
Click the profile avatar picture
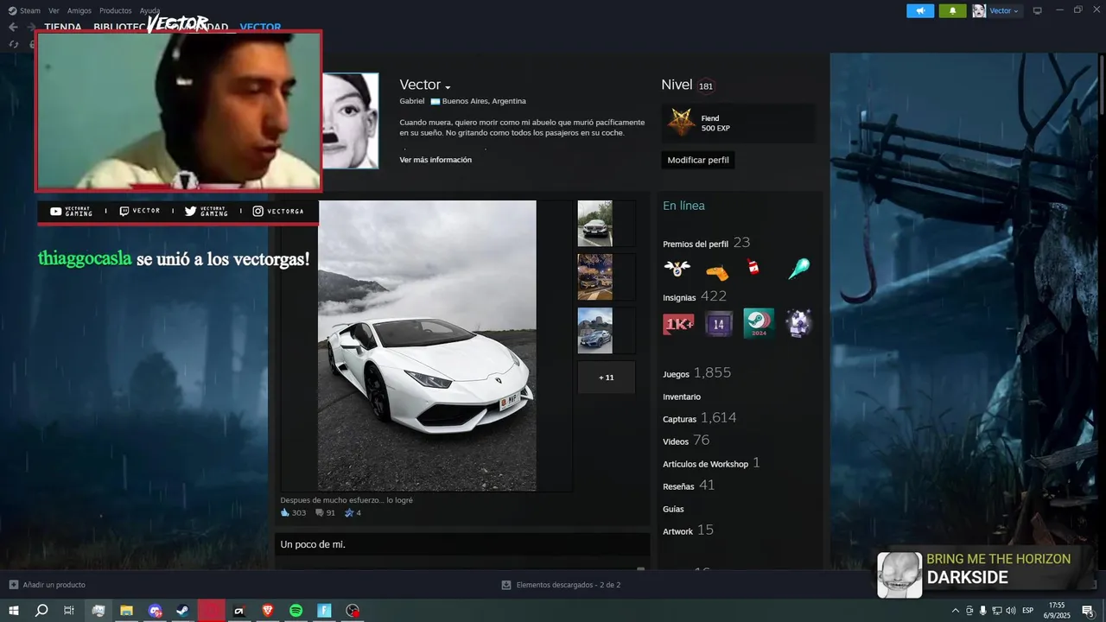[350, 121]
